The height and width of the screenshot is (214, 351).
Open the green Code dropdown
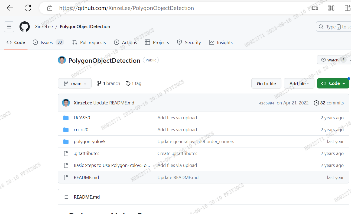(333, 83)
